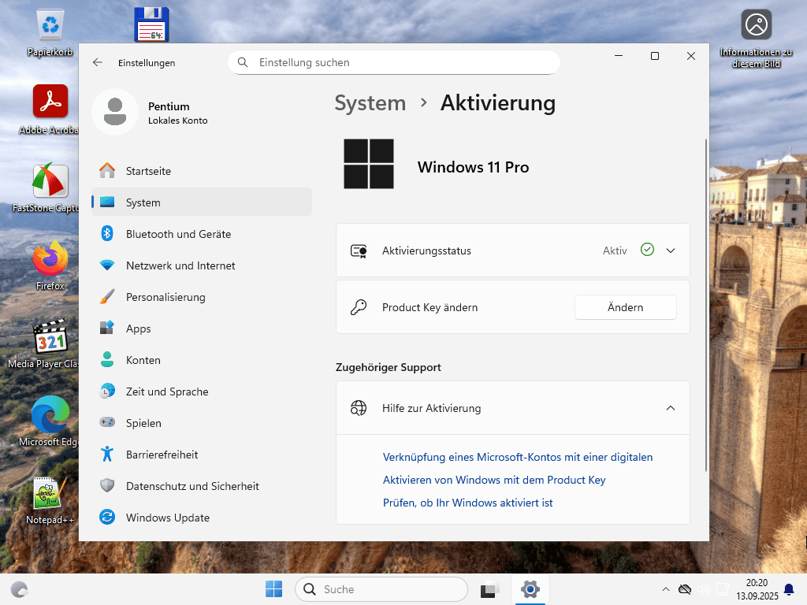This screenshot has height=605, width=807.
Task: Click the cloud sync tray icon
Action: click(x=685, y=589)
